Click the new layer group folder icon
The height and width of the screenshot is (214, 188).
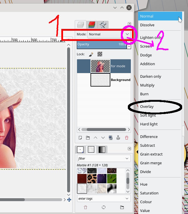[x=88, y=138]
